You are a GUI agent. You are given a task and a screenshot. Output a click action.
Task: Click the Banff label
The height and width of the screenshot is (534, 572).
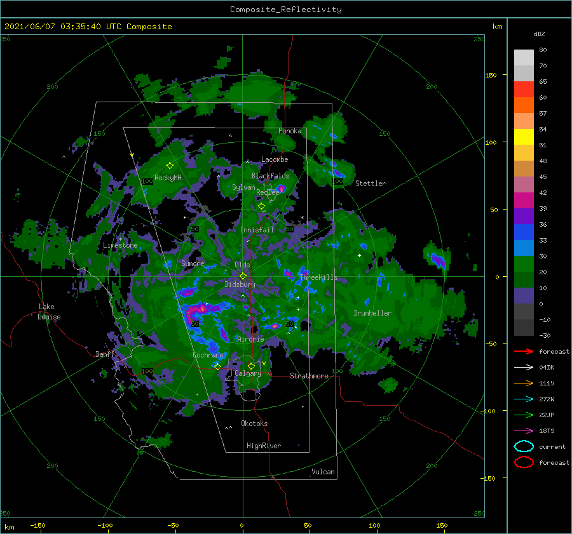[105, 354]
